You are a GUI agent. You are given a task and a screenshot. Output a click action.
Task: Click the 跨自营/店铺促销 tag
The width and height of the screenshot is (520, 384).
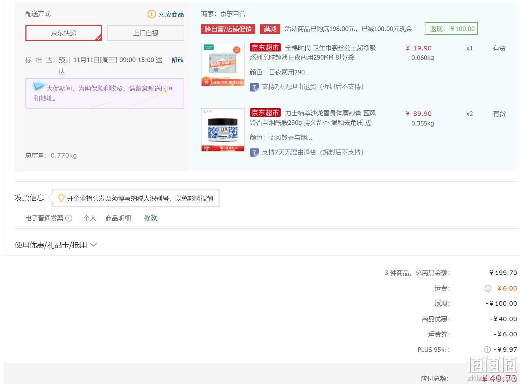point(228,29)
